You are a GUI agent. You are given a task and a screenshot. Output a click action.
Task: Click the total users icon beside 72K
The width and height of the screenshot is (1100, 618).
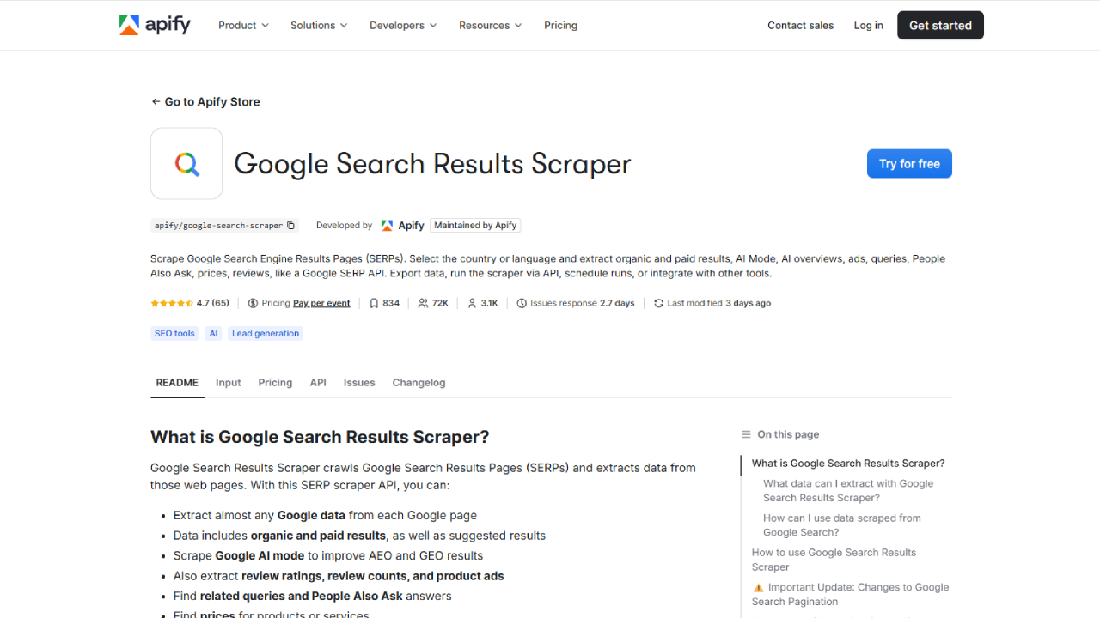tap(423, 303)
